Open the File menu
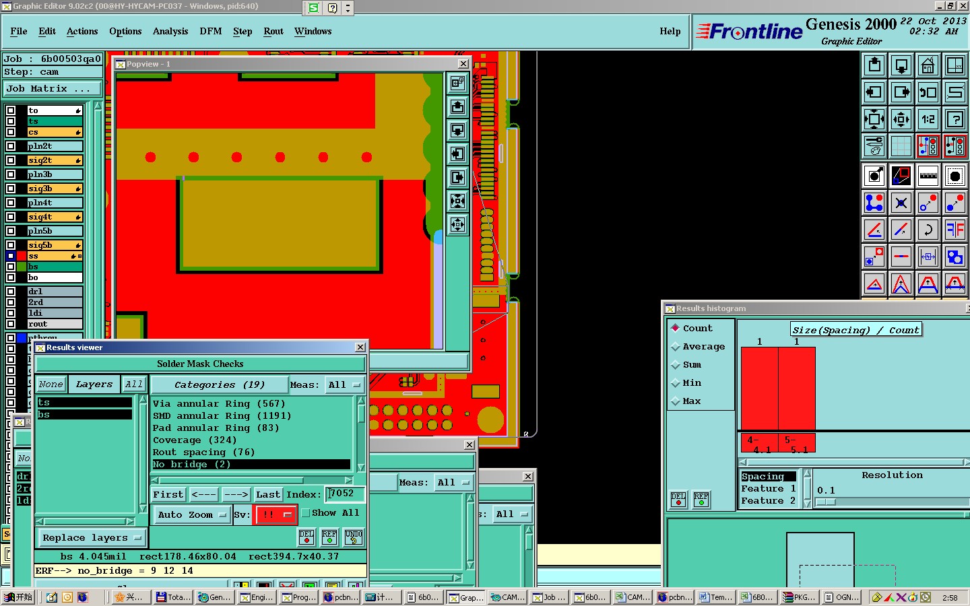 coord(19,31)
